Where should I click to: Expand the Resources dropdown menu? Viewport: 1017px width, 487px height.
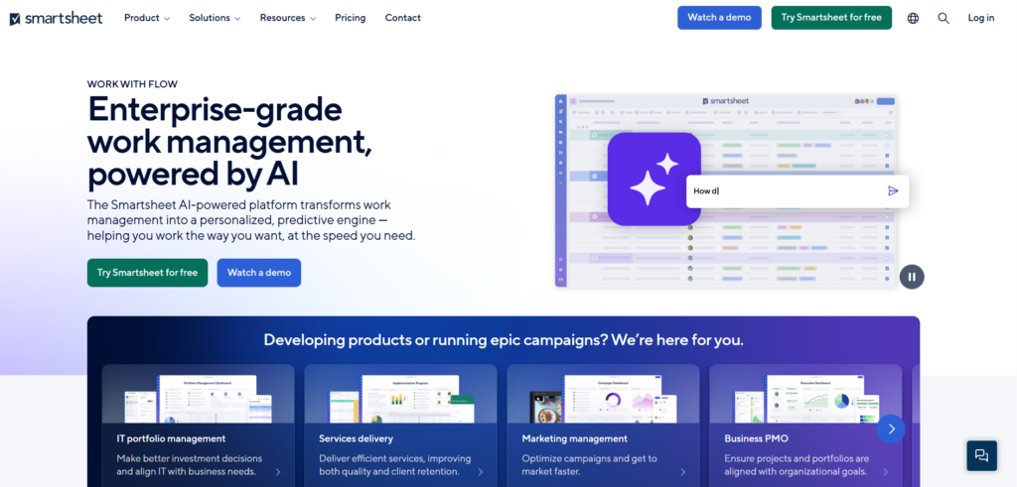[x=287, y=18]
